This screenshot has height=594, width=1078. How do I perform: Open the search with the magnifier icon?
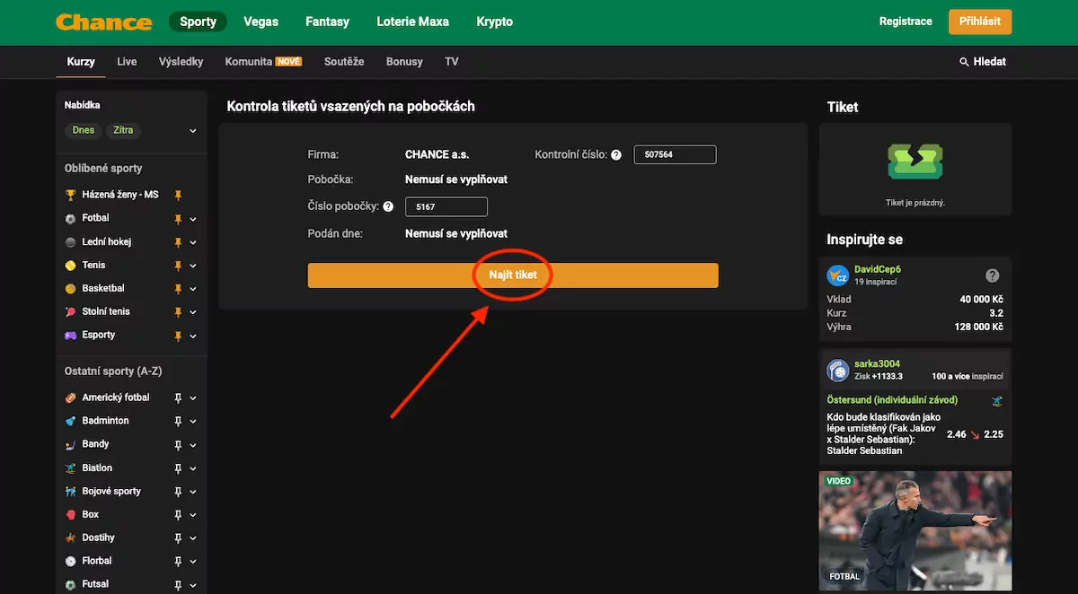coord(963,61)
